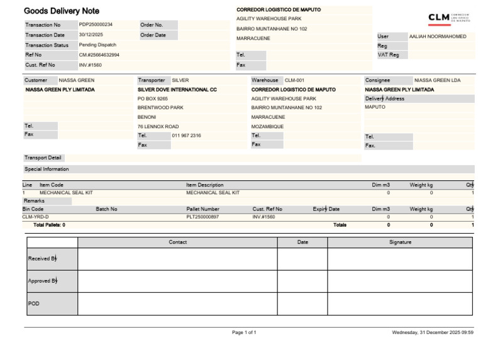Click delivery address 'MAPUTO'
Viewport: 483px width, 341px height.
coord(375,107)
